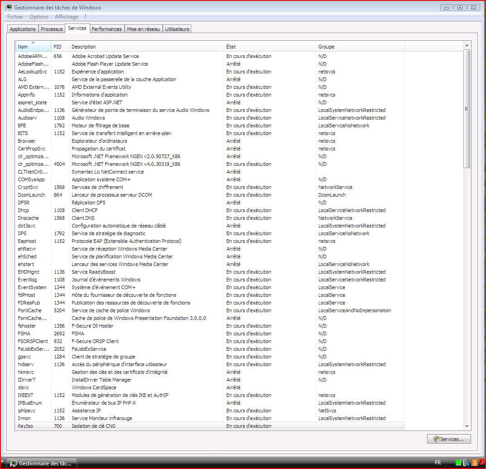Screen dimensions: 486x469
Task: Select the AdobeFlash... service row
Action: (x=209, y=64)
